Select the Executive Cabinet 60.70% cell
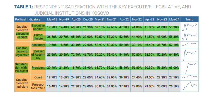 coord(76,27)
